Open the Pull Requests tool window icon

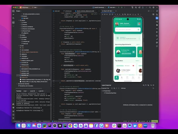coord(13,18)
